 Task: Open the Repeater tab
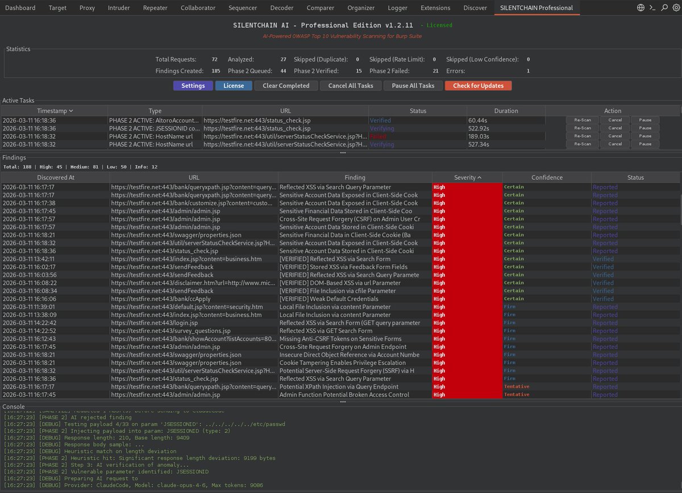pyautogui.click(x=155, y=8)
